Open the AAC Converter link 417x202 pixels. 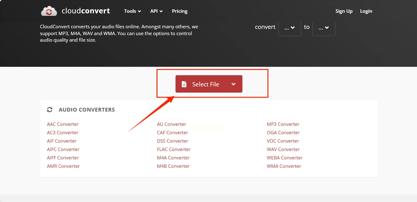point(63,124)
